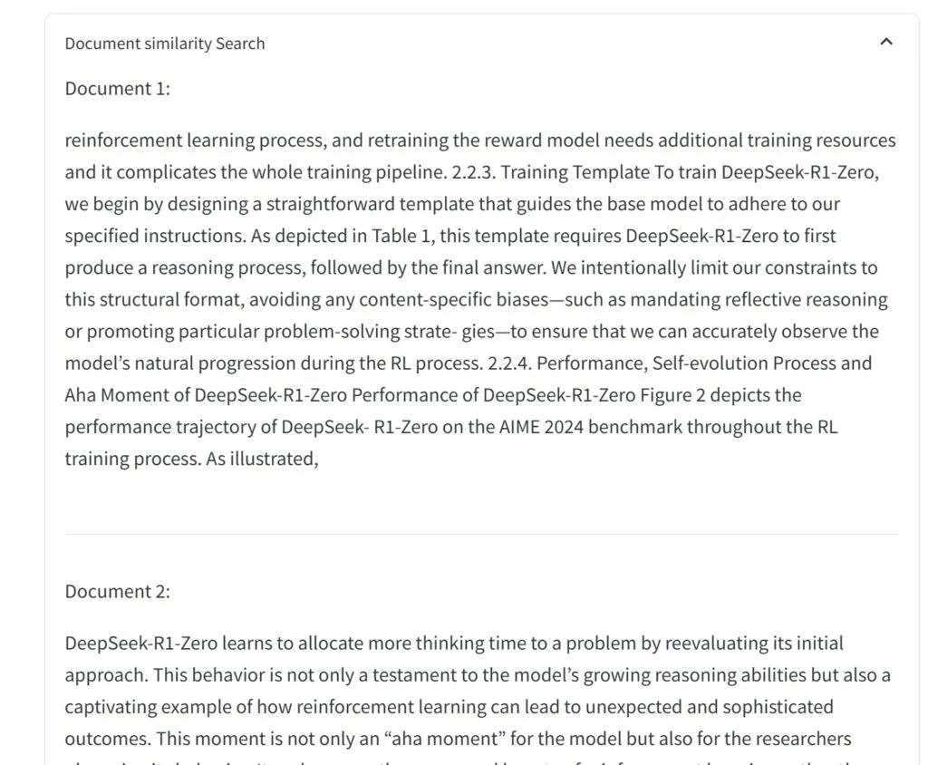Collapse the expander using the chevron icon

(x=886, y=42)
